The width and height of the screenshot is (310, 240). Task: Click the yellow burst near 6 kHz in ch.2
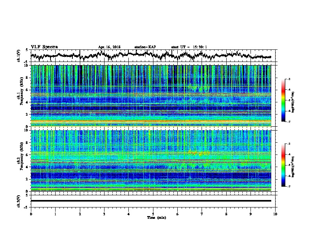point(198,153)
